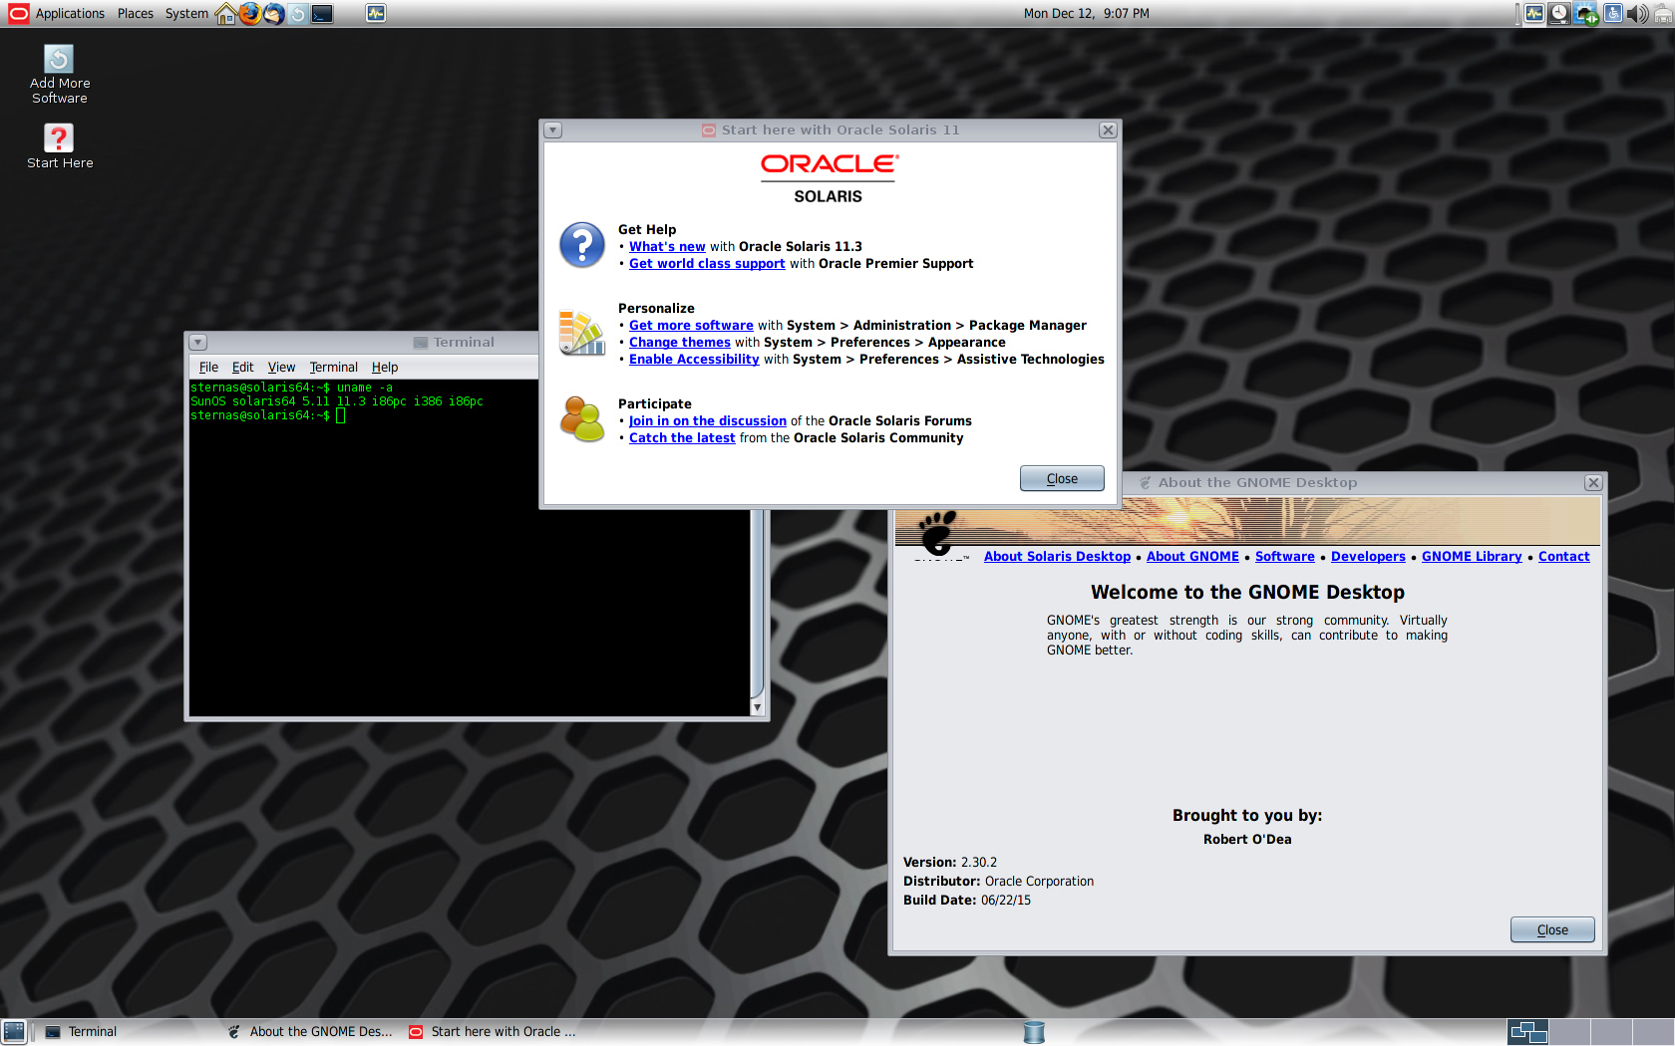Open the Terminal window menu button in its title bar
1675x1046 pixels.
[x=197, y=342]
